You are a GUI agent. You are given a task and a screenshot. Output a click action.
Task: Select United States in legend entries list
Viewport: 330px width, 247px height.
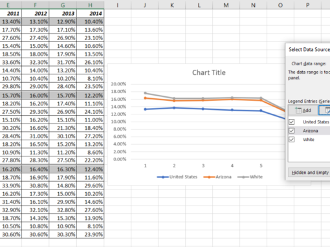tap(316, 122)
